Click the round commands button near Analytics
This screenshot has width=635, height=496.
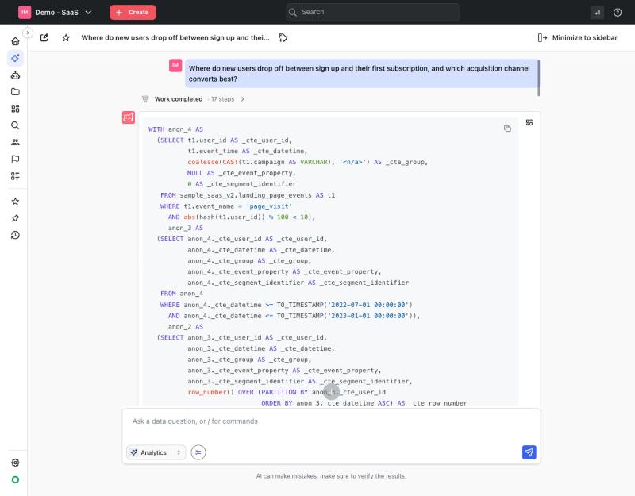point(198,452)
